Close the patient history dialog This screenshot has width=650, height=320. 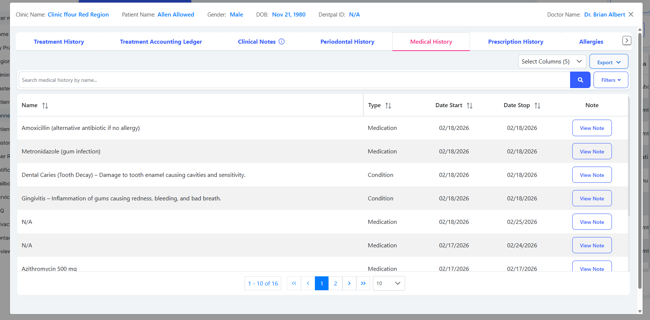(631, 14)
